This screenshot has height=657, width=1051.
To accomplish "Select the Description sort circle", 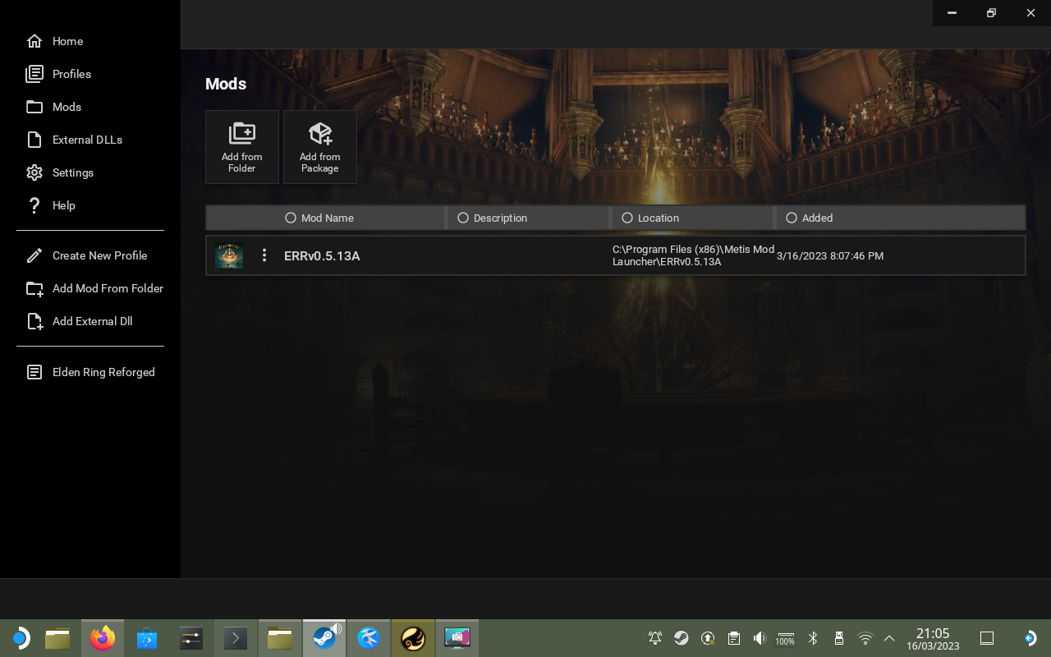I will (x=463, y=218).
